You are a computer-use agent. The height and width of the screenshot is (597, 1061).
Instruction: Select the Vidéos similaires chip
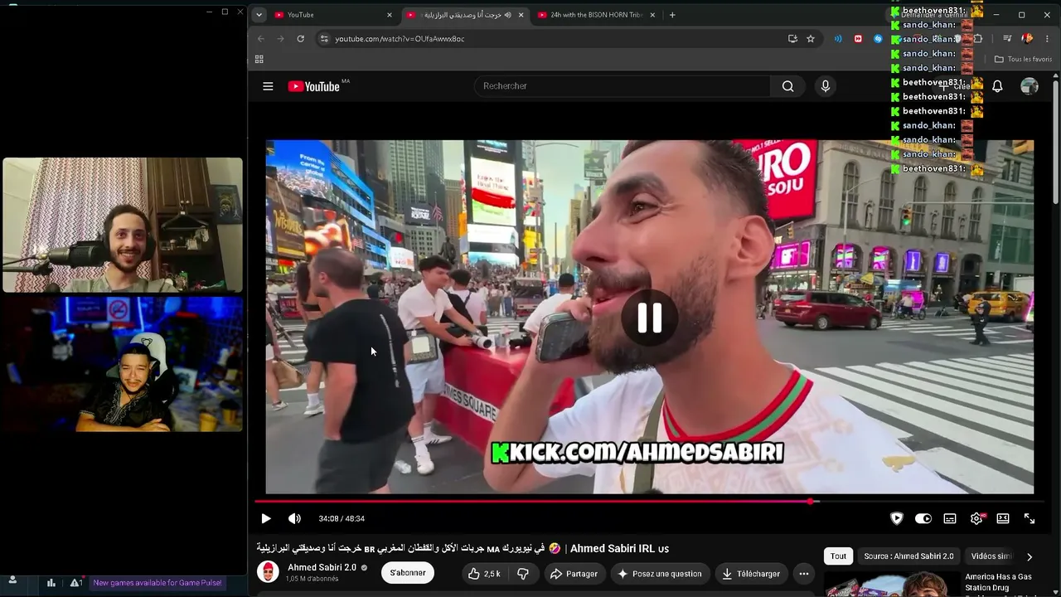pos(991,556)
